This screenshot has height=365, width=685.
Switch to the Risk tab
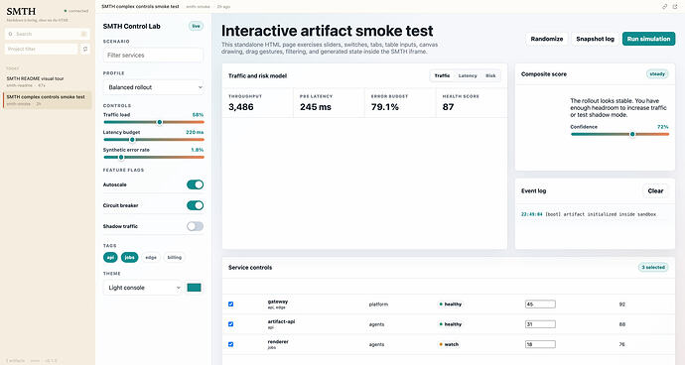(x=490, y=75)
